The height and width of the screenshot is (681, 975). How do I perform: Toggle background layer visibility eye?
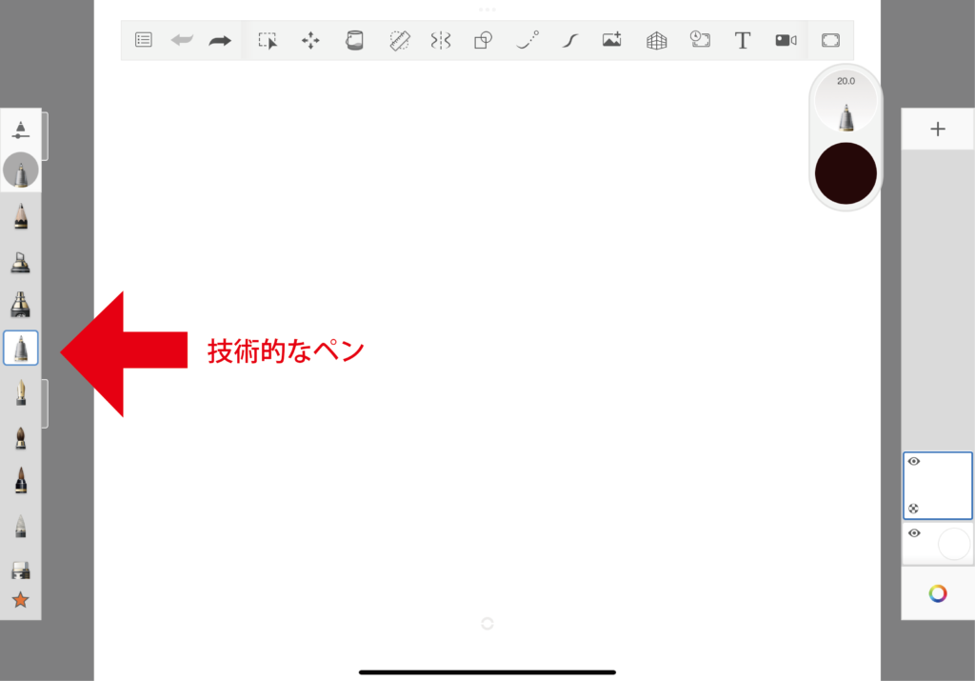[x=914, y=533]
